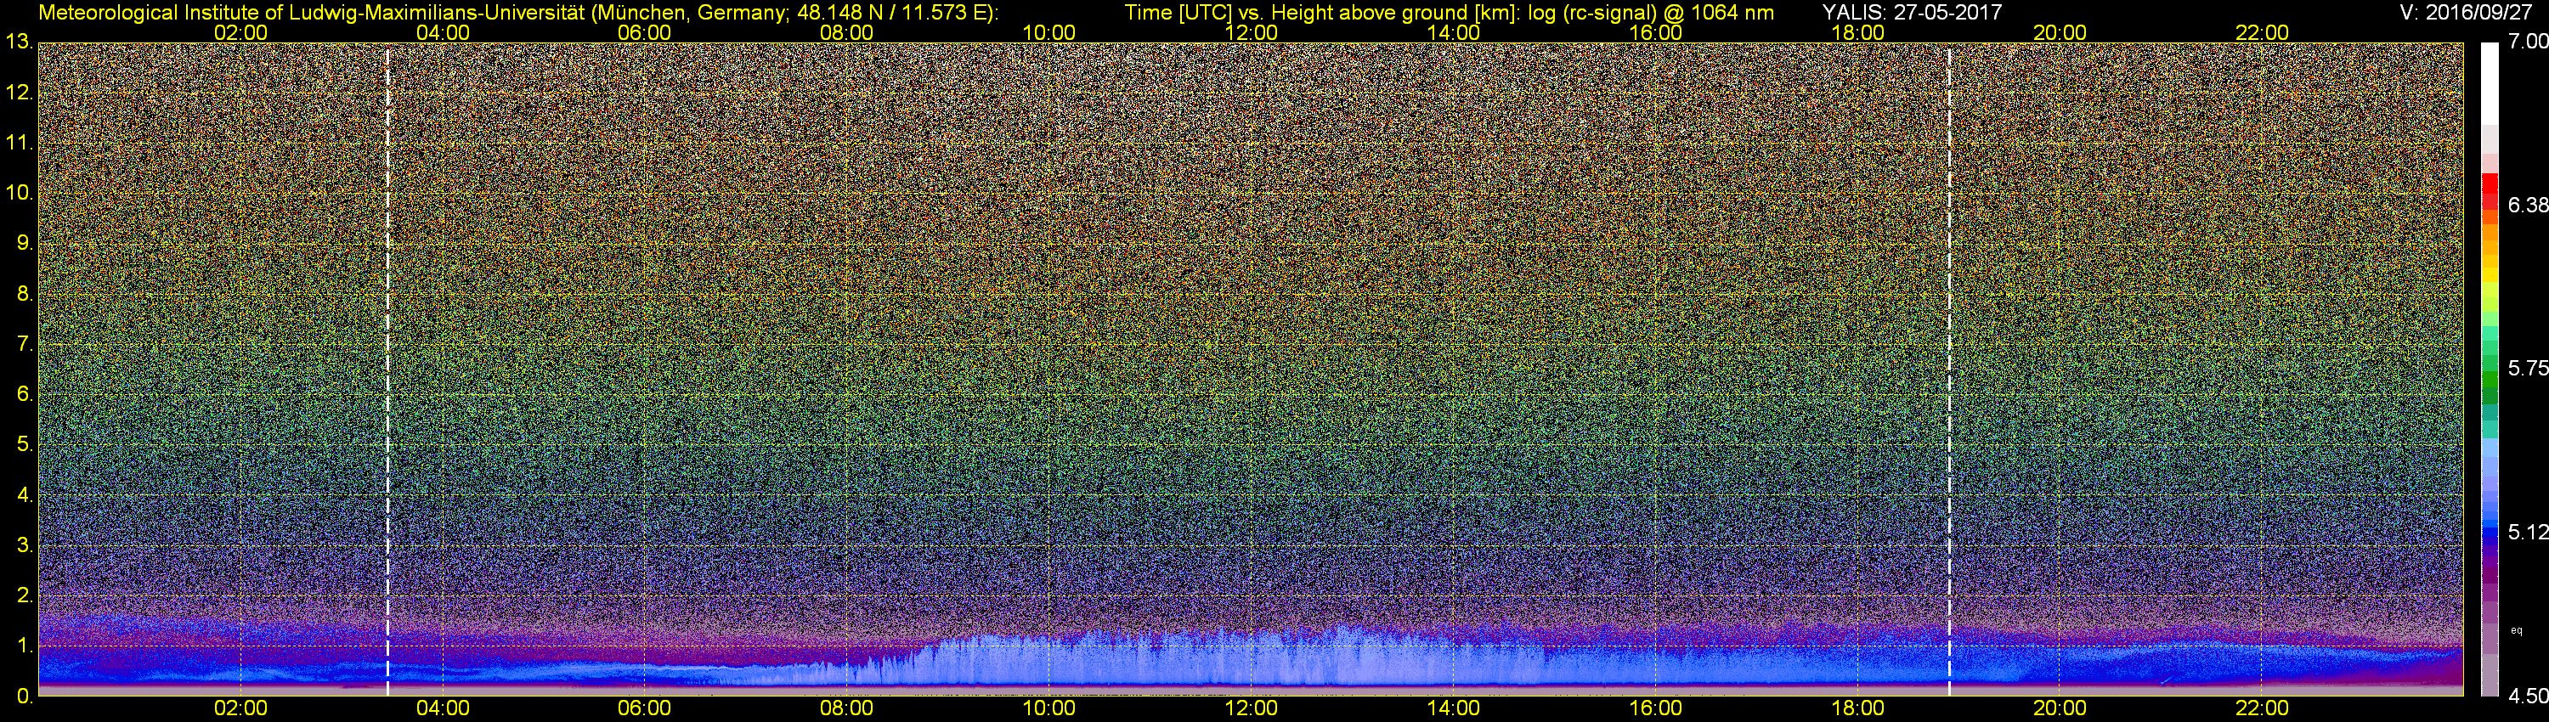
Task: Click the 7 km height axis label
Action: click(24, 344)
